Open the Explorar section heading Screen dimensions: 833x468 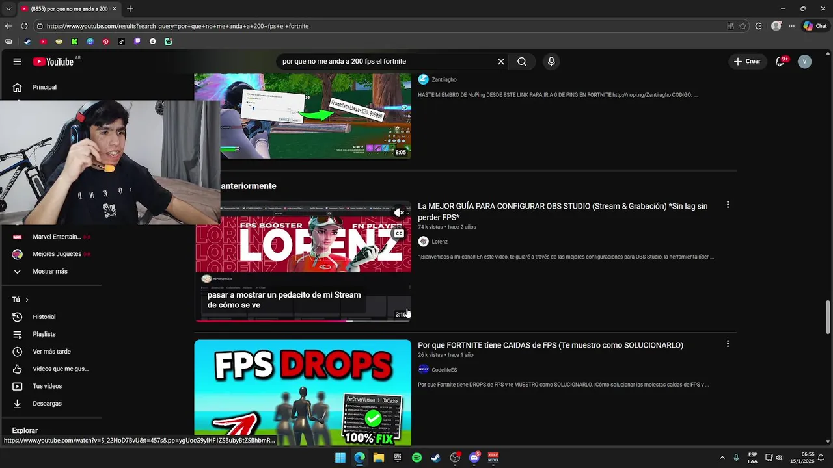[x=25, y=430]
